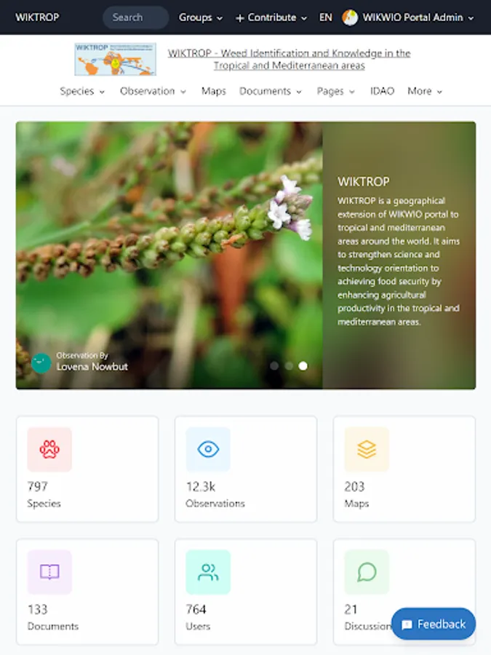Click the teal Users people icon
Screen dimensions: 491x655
(x=208, y=572)
